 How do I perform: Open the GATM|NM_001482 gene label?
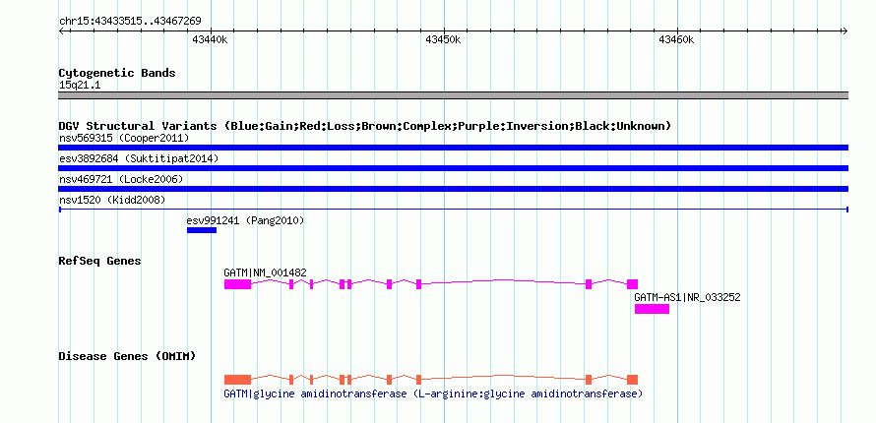pos(266,272)
